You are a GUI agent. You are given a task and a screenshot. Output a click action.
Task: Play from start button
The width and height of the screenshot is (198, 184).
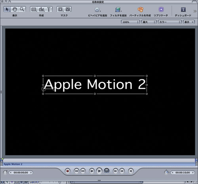(92, 171)
